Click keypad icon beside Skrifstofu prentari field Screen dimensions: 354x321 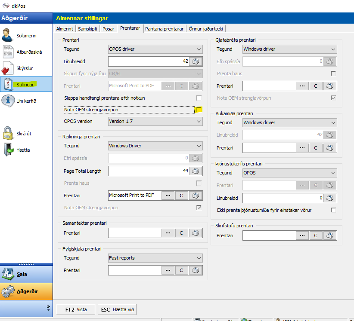[330, 235]
